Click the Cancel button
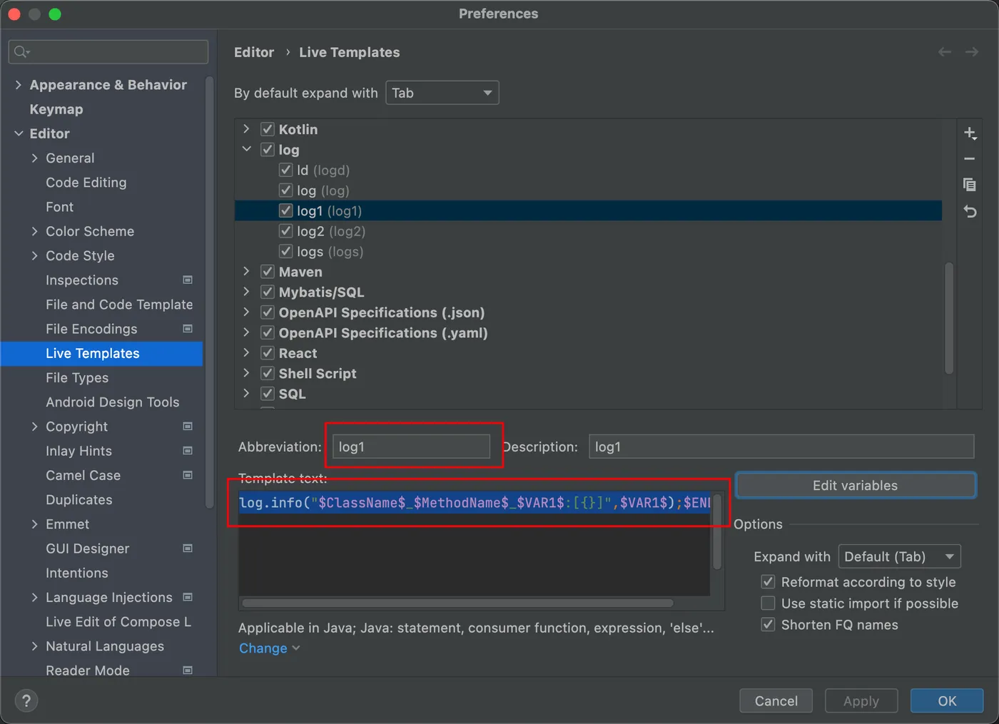 click(776, 701)
